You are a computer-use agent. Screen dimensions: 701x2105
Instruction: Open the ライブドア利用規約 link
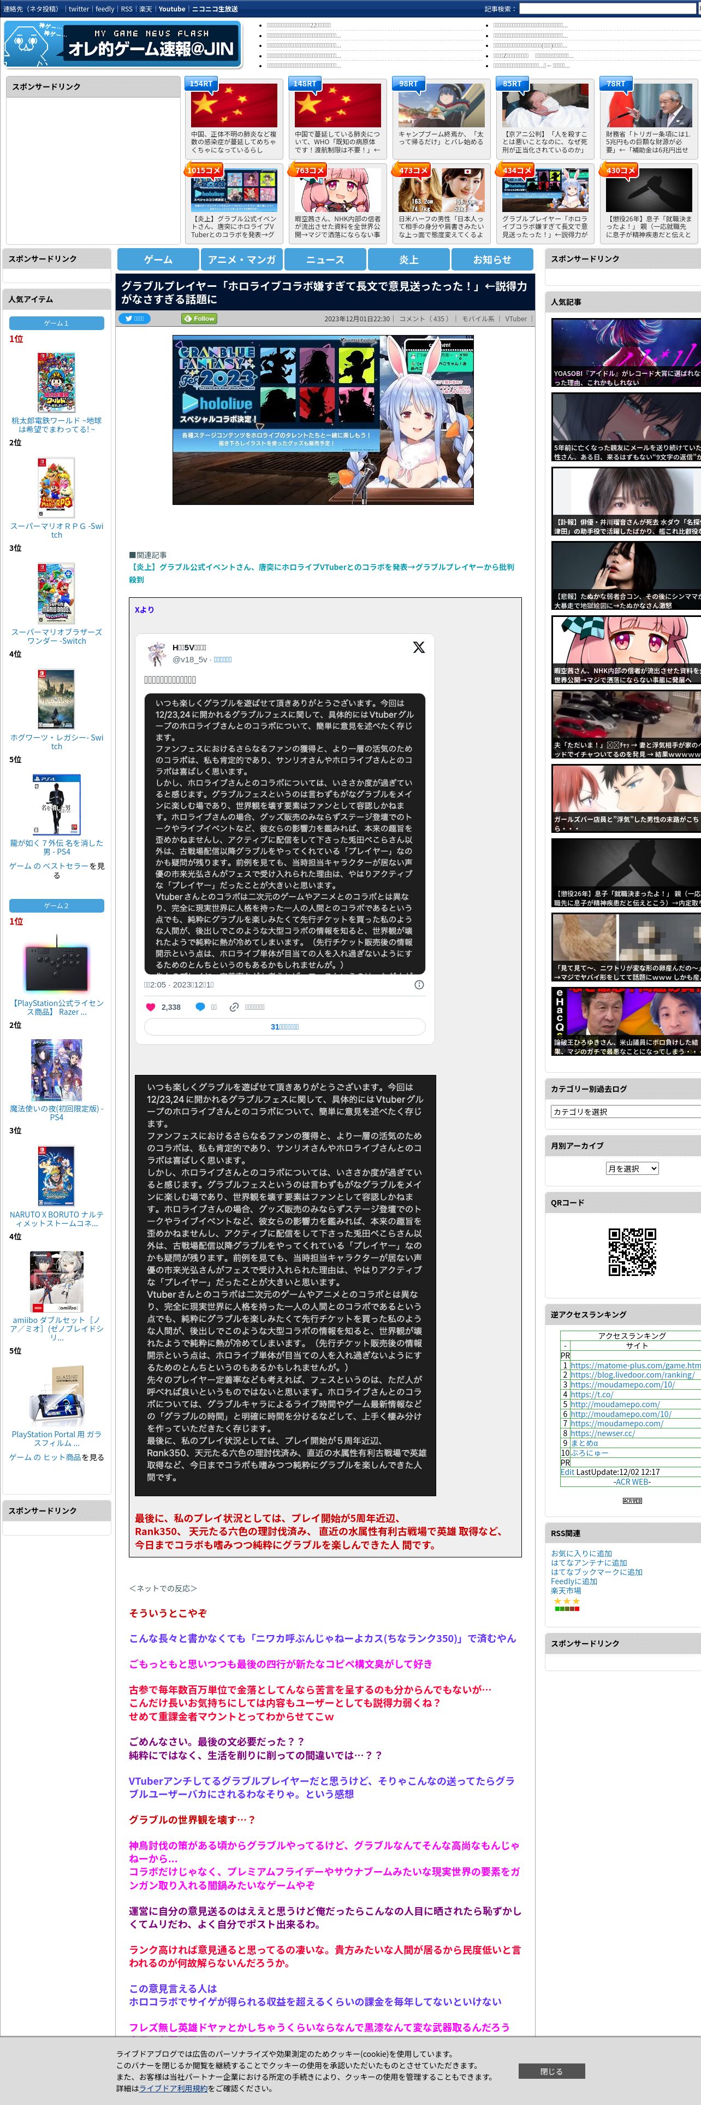pyautogui.click(x=173, y=2088)
